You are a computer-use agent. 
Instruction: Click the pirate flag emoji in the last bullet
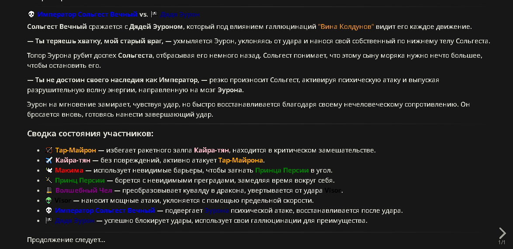click(49, 221)
